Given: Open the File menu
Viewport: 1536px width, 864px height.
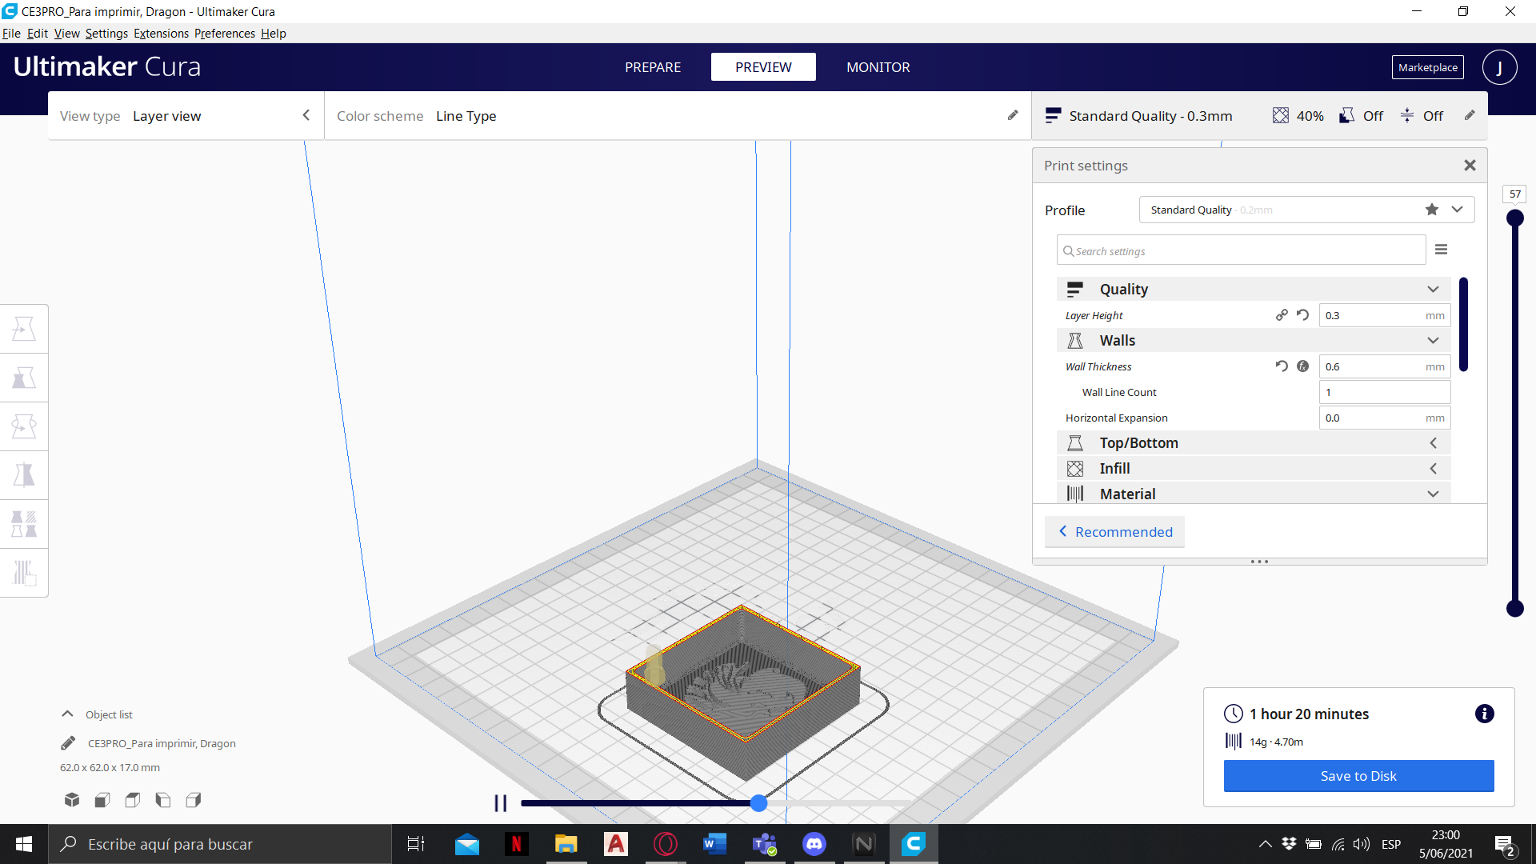Looking at the screenshot, I should pos(11,34).
